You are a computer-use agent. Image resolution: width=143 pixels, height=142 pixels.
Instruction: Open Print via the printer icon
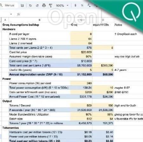click(44, 5)
